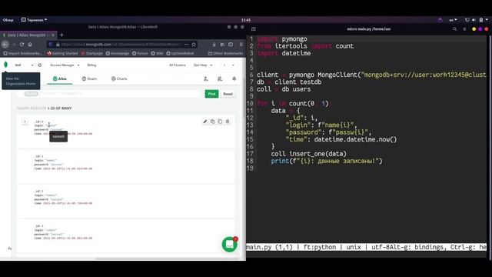Open the Startpage bookmark
This screenshot has height=277, width=492.
pyautogui.click(x=92, y=53)
